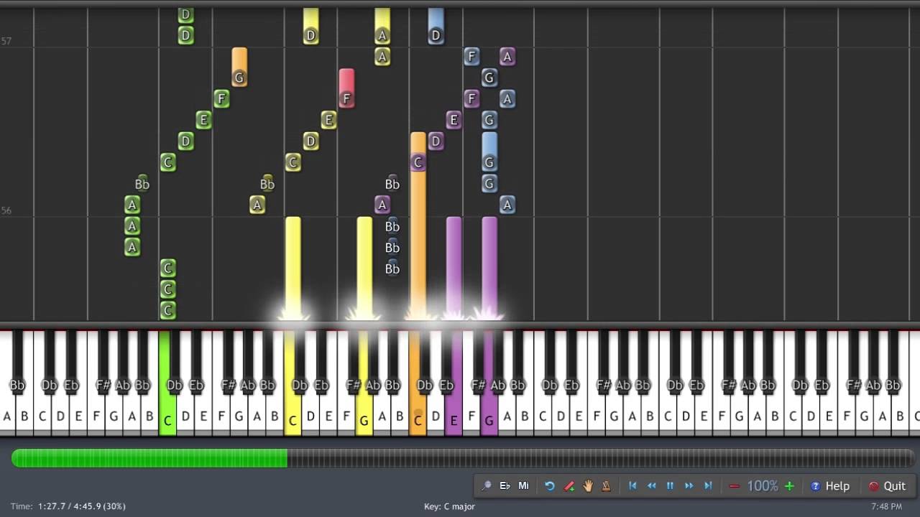This screenshot has height=517, width=920.
Task: Click measure number 56 marker
Action: (6, 211)
